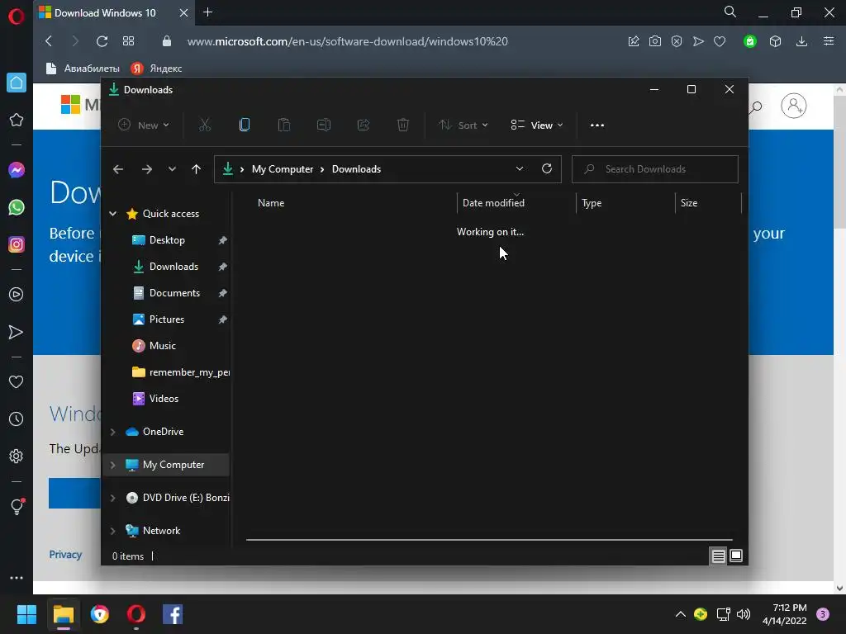This screenshot has width=846, height=634.
Task: Open the Авиабилеты bookmark
Action: pyautogui.click(x=83, y=69)
